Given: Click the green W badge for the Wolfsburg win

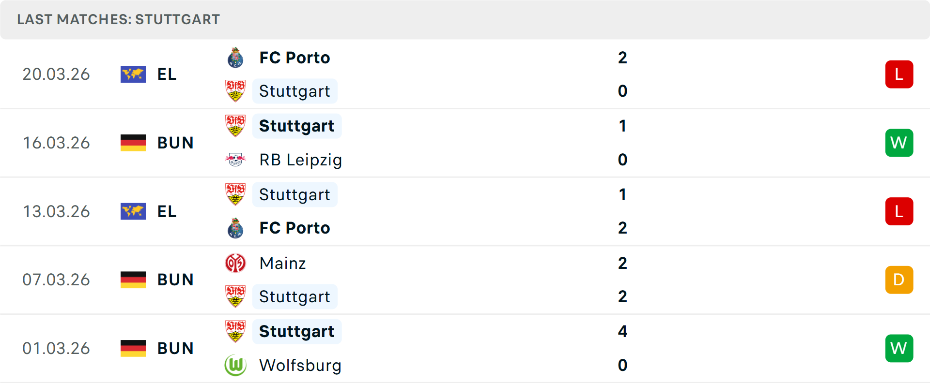Looking at the screenshot, I should click(x=899, y=348).
